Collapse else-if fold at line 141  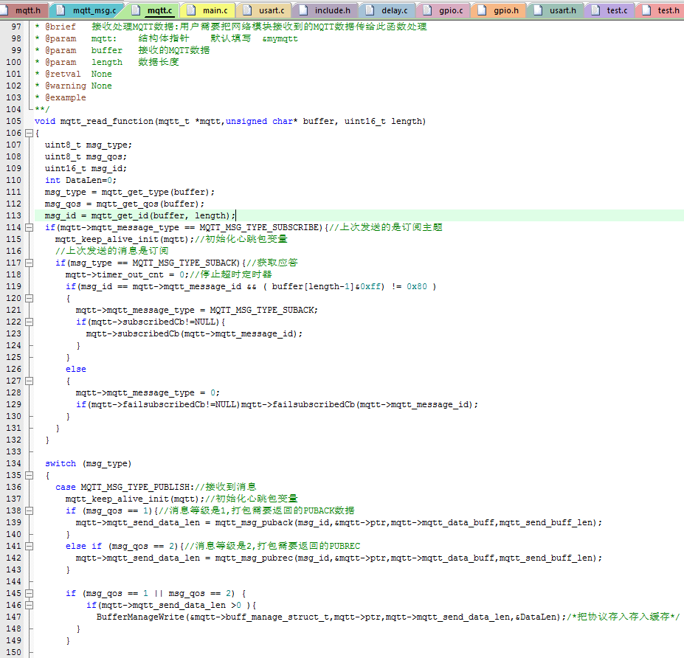[x=30, y=546]
